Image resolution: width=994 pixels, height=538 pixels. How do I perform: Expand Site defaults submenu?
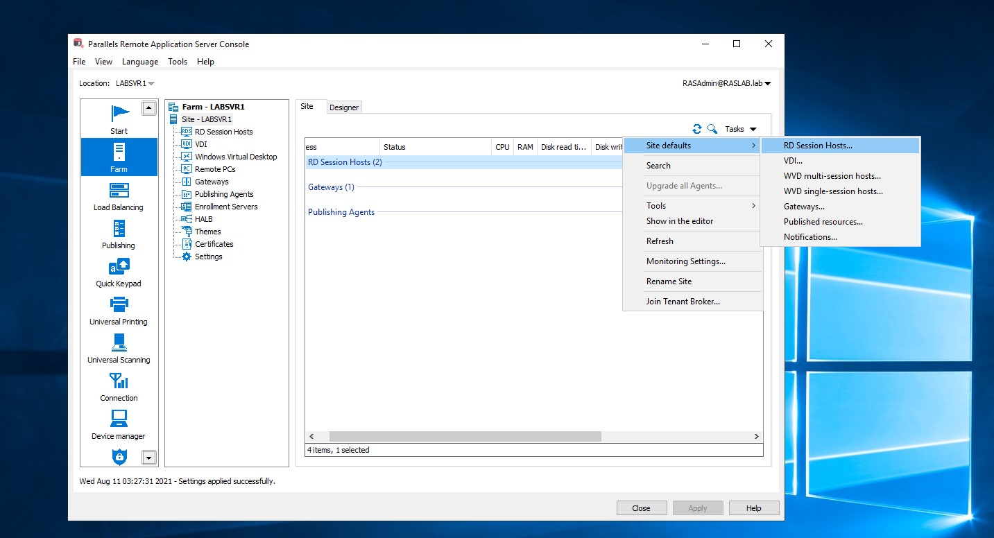click(692, 146)
